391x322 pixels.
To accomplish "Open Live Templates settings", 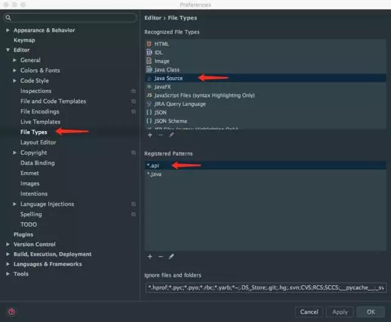I will click(x=40, y=122).
